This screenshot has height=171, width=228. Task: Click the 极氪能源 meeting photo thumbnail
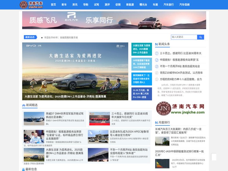pos(34,137)
